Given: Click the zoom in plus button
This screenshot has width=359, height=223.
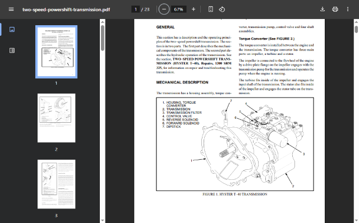Looking at the screenshot, I should coord(194,10).
